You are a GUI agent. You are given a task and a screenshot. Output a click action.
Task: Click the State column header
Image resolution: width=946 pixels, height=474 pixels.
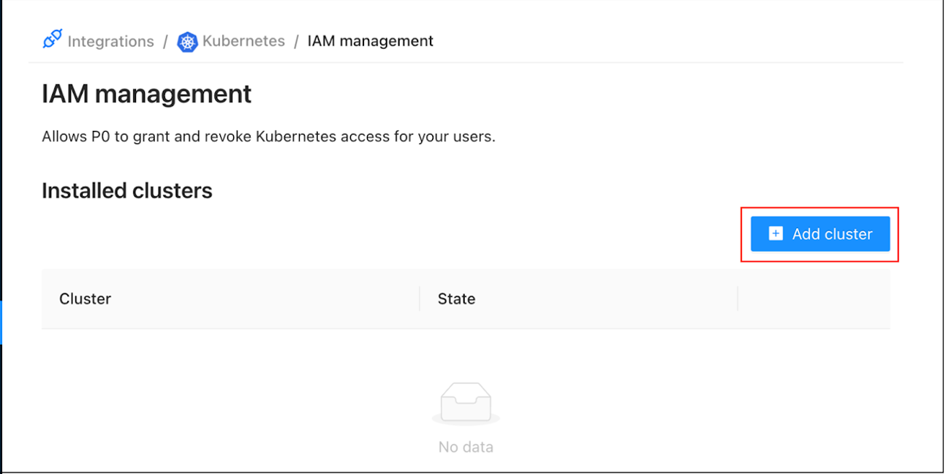456,299
